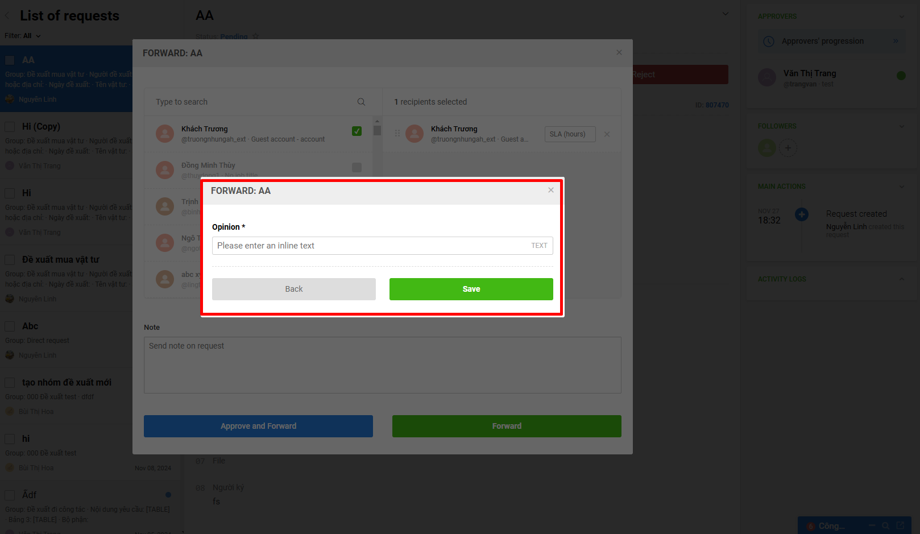
Task: Close the front FORWARD: AA opinion dialog
Action: pos(550,190)
